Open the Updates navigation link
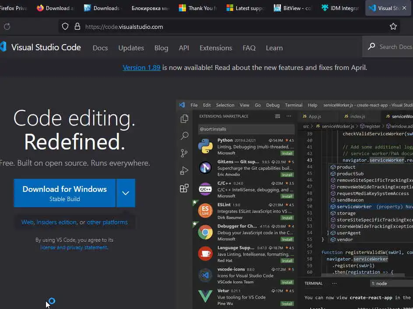 click(x=131, y=48)
